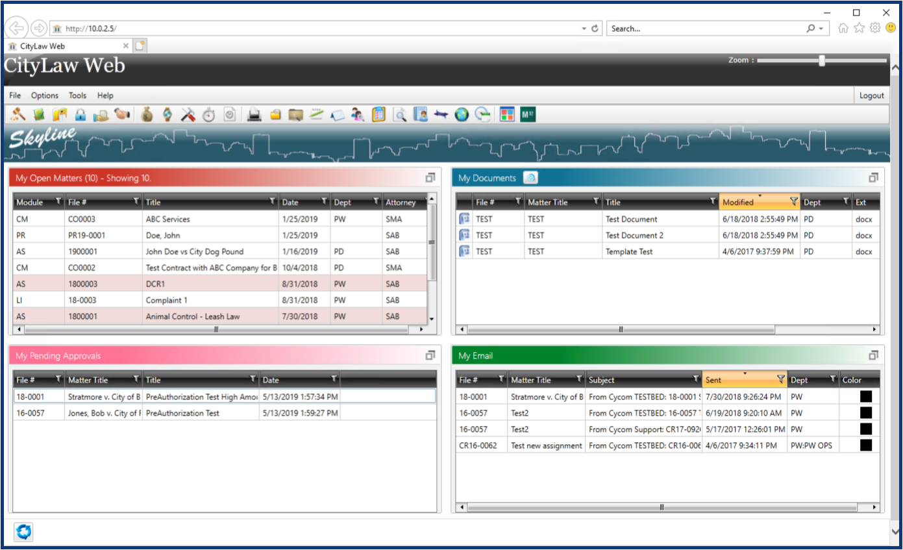903x550 pixels.
Task: Click the clipboard checklist toolbar icon
Action: [378, 114]
